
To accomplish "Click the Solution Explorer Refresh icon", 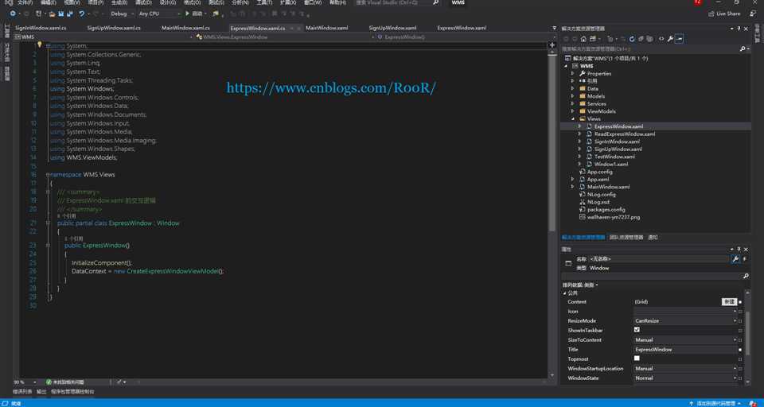I will (632, 39).
